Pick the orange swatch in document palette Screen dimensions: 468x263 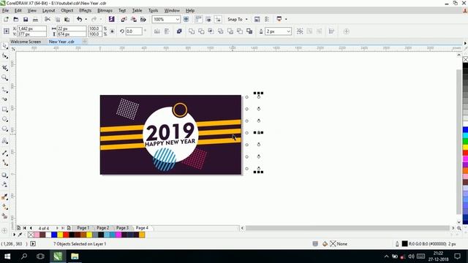pyautogui.click(x=142, y=235)
